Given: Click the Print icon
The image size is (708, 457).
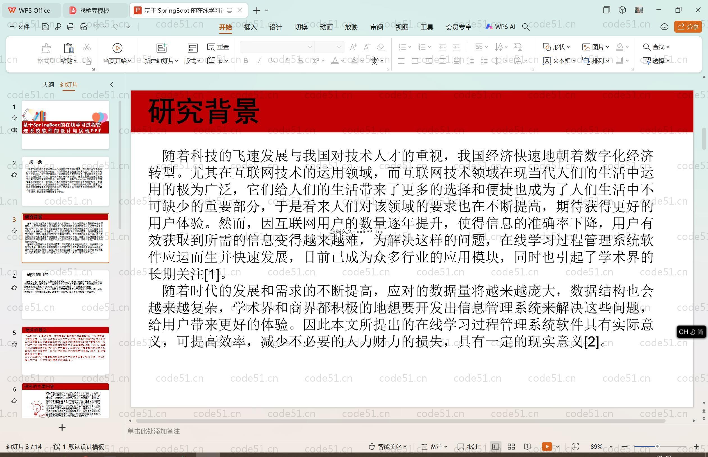Looking at the screenshot, I should point(71,27).
